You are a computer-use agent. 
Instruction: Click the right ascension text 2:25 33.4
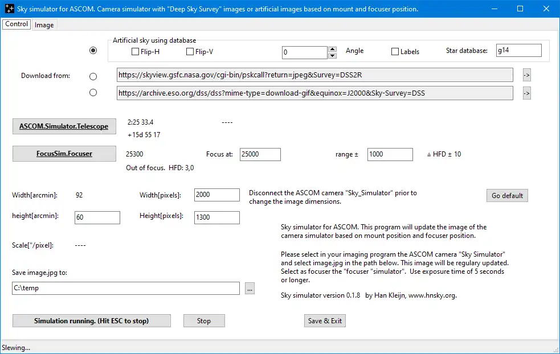tap(140, 122)
